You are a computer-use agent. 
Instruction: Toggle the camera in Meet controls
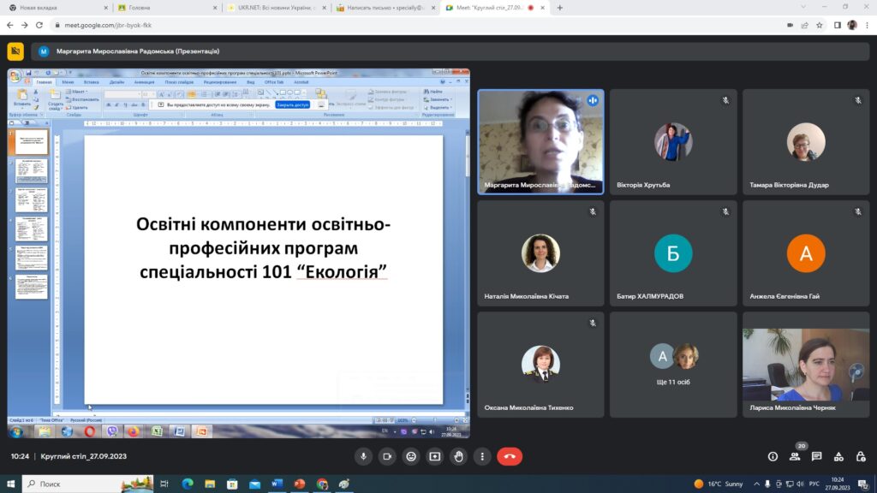387,456
